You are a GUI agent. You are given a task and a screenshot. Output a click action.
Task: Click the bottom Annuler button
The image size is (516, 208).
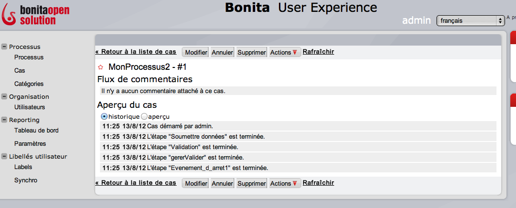(x=222, y=183)
